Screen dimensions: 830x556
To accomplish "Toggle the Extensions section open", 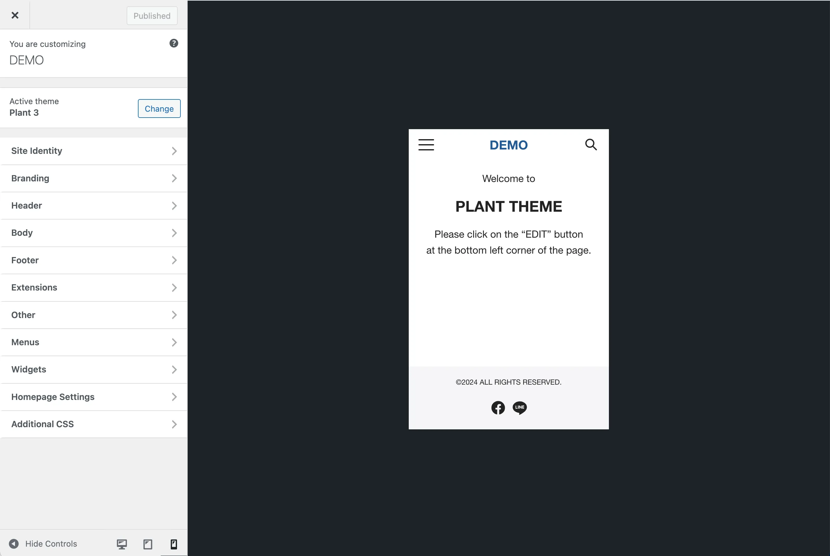I will pyautogui.click(x=94, y=287).
